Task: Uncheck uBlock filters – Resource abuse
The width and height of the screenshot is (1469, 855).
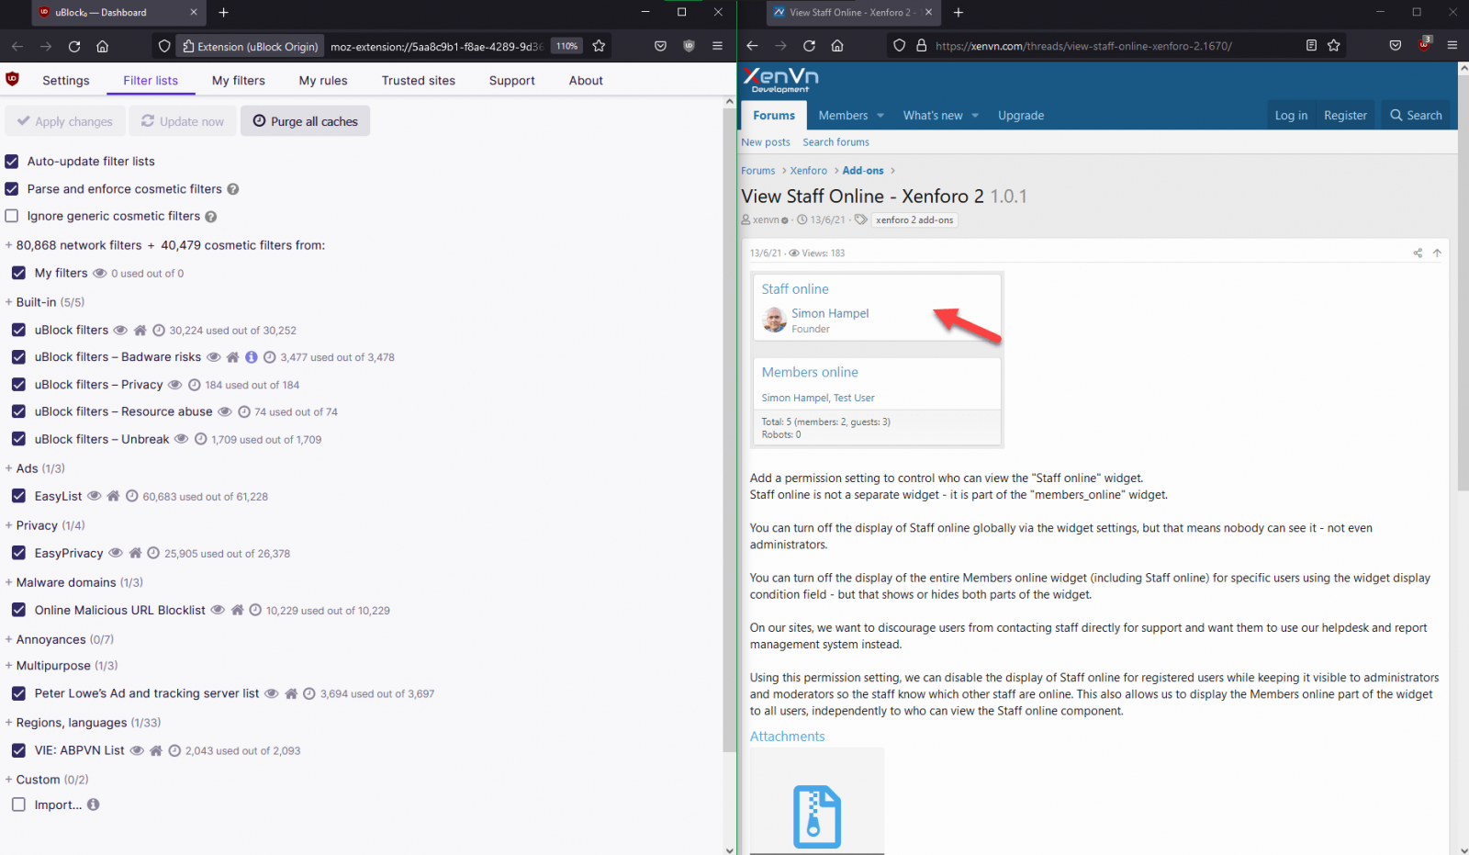Action: pos(18,411)
